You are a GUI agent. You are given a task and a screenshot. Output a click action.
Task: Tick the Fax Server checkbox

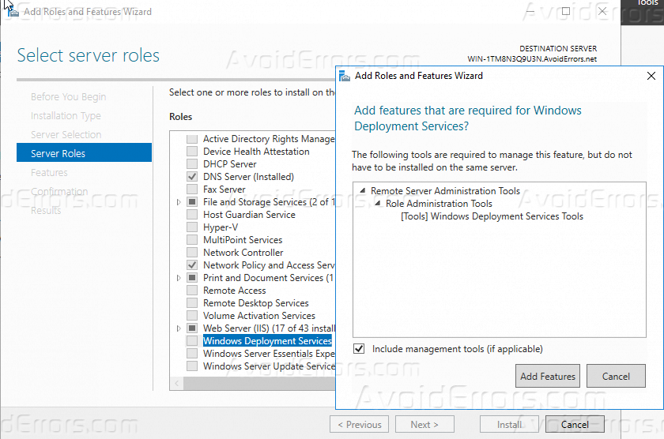[x=192, y=189]
